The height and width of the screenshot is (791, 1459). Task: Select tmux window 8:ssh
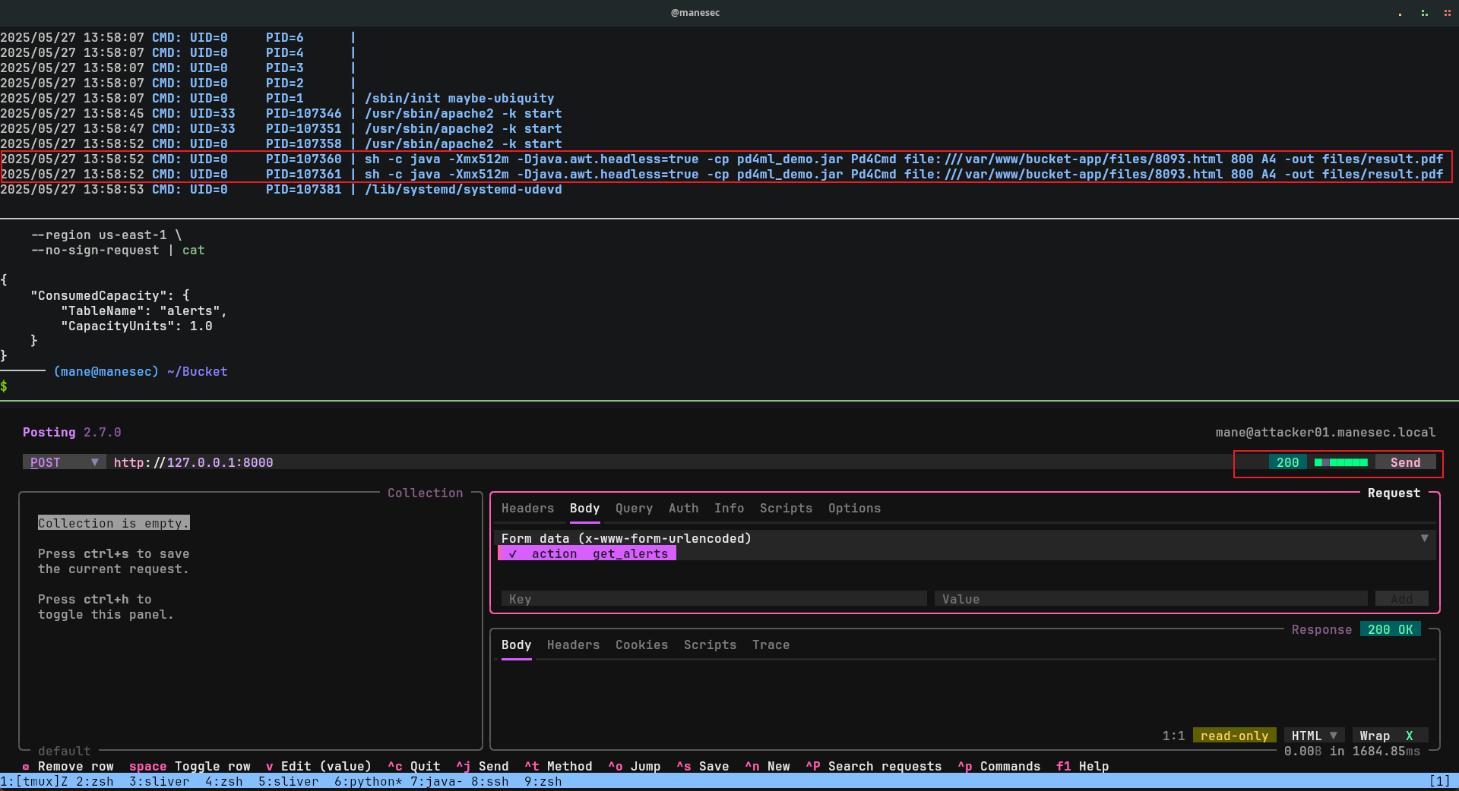[489, 781]
